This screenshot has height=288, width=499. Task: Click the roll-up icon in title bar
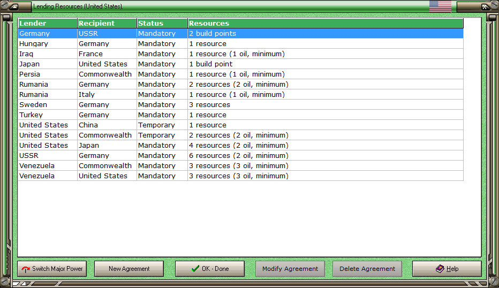pyautogui.click(x=14, y=6)
